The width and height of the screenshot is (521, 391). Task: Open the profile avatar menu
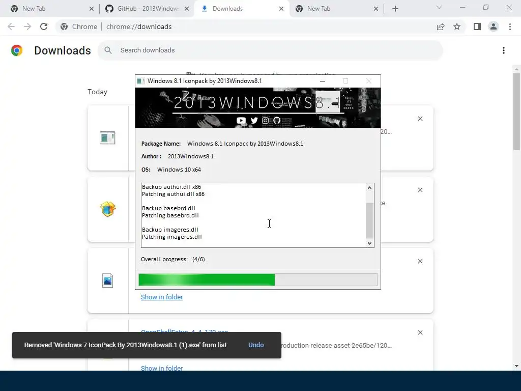494,26
